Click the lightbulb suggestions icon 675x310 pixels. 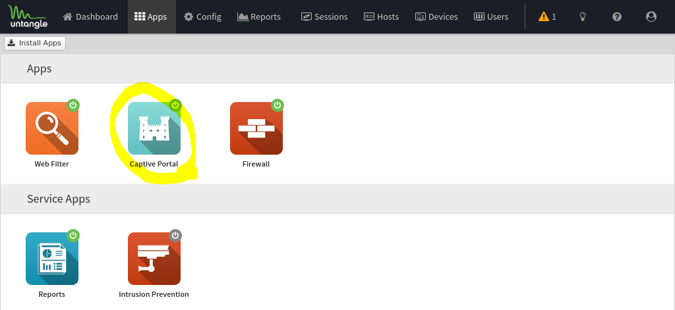tap(583, 16)
